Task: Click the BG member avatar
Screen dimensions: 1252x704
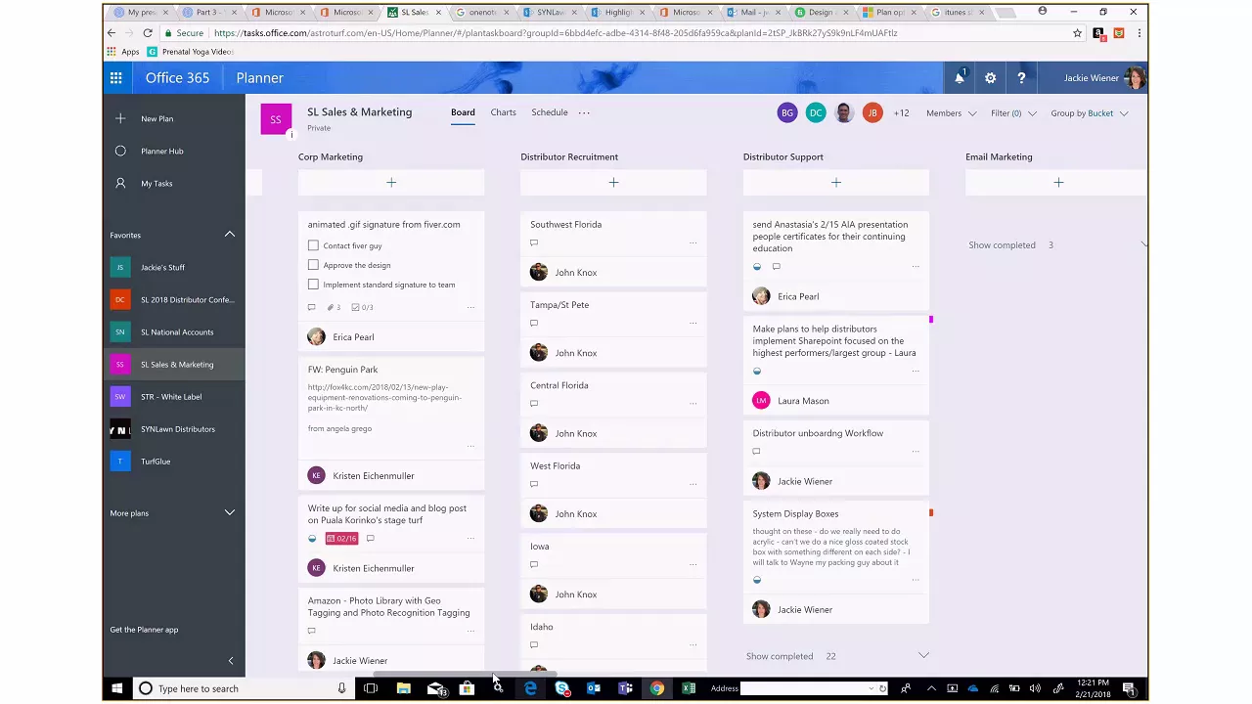Action: pos(787,113)
